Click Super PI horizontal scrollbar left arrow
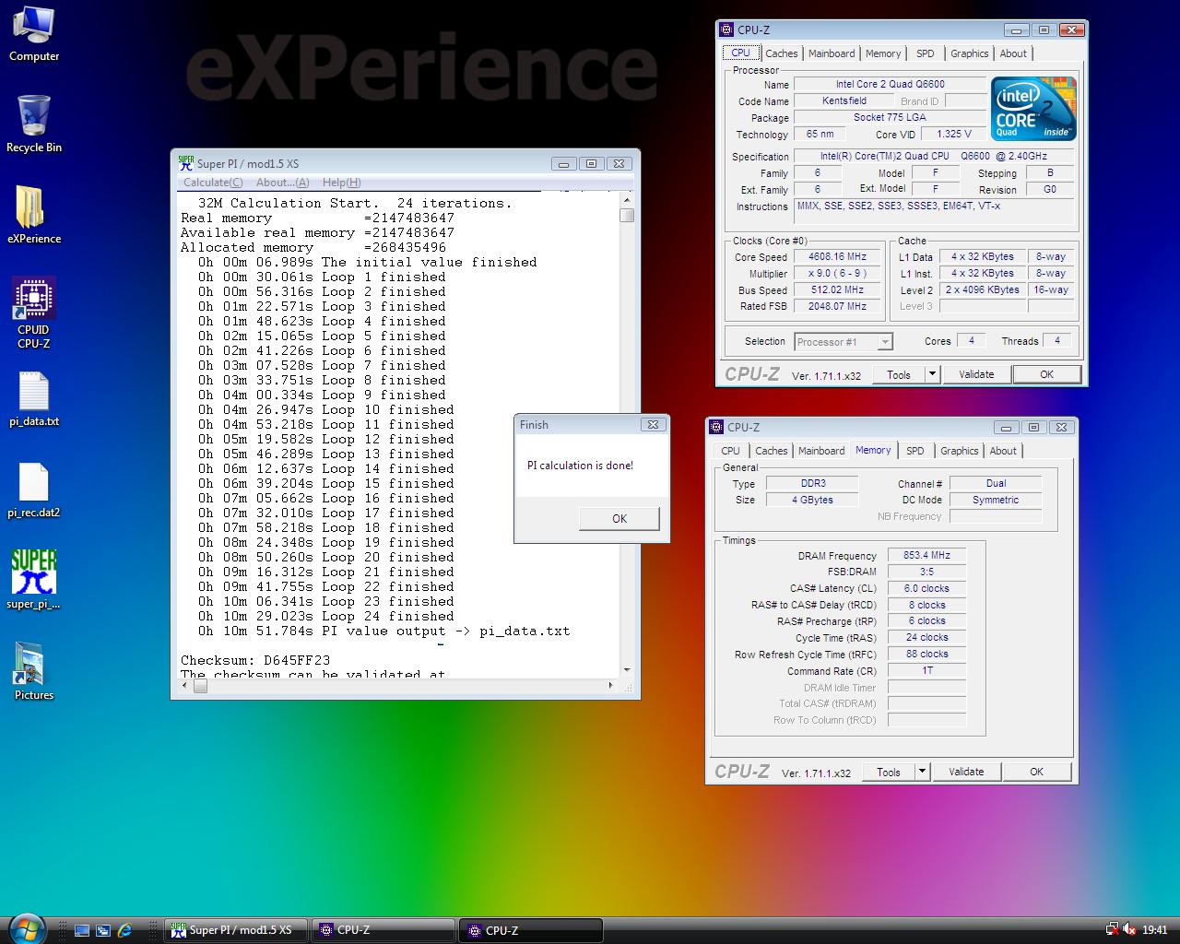 185,685
